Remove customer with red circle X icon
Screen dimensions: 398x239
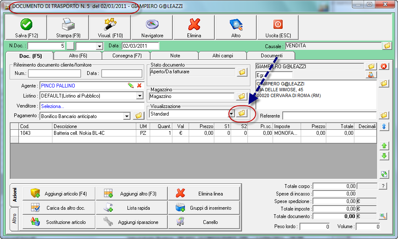pos(384,67)
